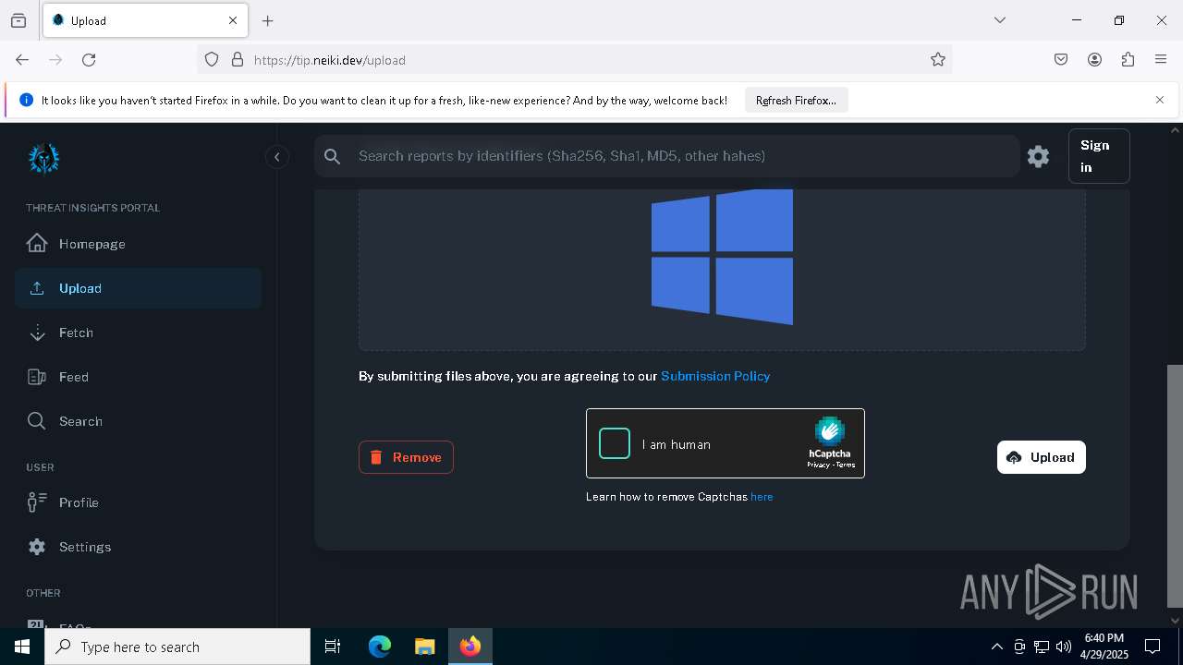
Task: Open the Homepage sidebar item
Action: [x=138, y=244]
